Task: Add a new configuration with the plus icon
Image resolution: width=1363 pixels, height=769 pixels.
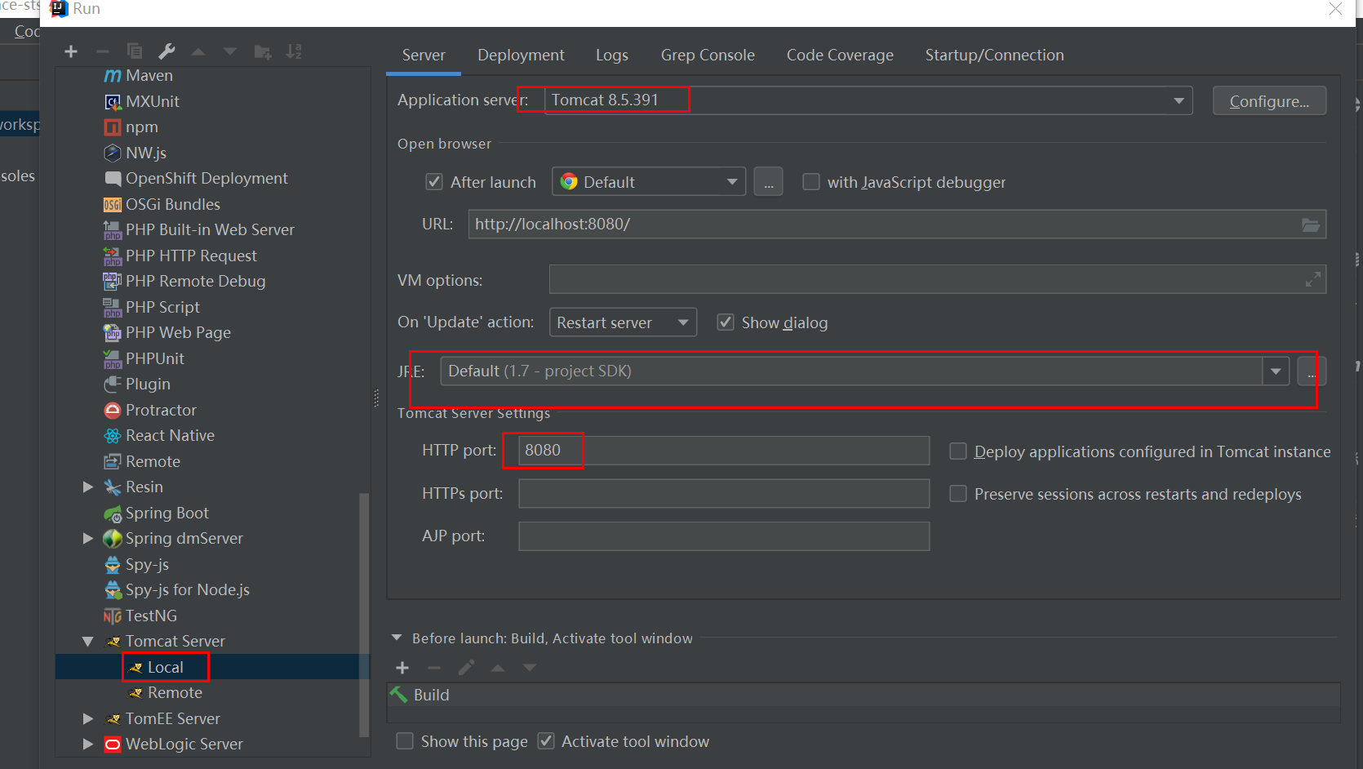Action: [71, 51]
